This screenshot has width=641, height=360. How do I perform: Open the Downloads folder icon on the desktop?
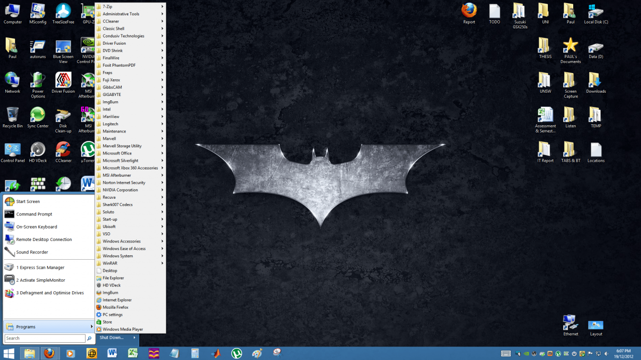[596, 83]
